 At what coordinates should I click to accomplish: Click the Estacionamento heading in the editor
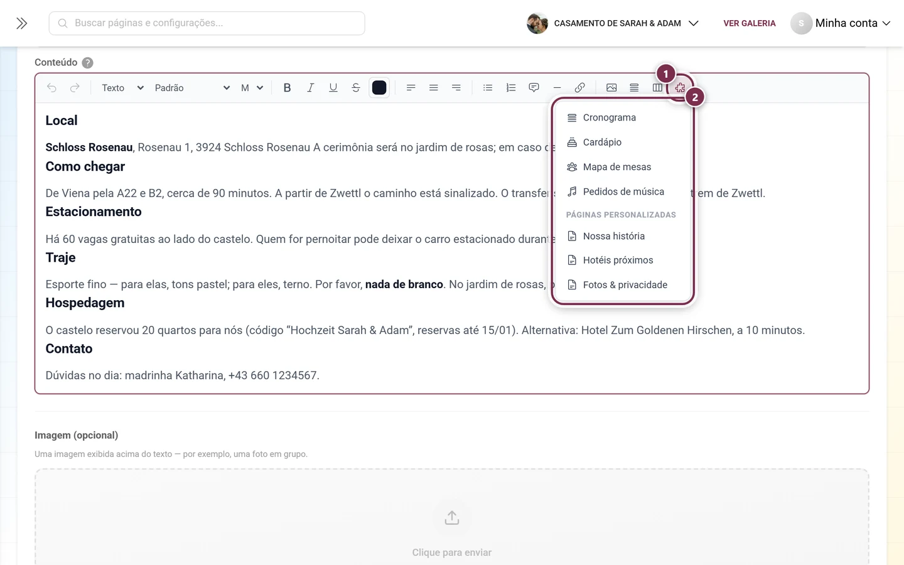click(x=94, y=212)
